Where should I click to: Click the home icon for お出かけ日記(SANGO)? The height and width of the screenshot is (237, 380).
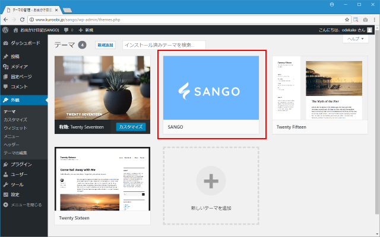pyautogui.click(x=16, y=30)
